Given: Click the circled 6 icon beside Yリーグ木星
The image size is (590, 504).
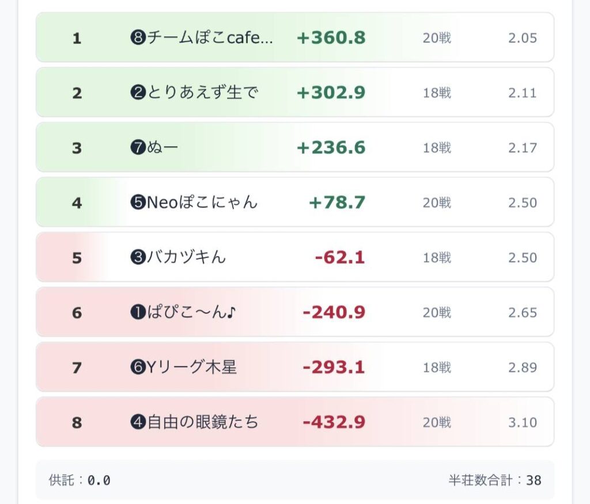Looking at the screenshot, I should 137,367.
